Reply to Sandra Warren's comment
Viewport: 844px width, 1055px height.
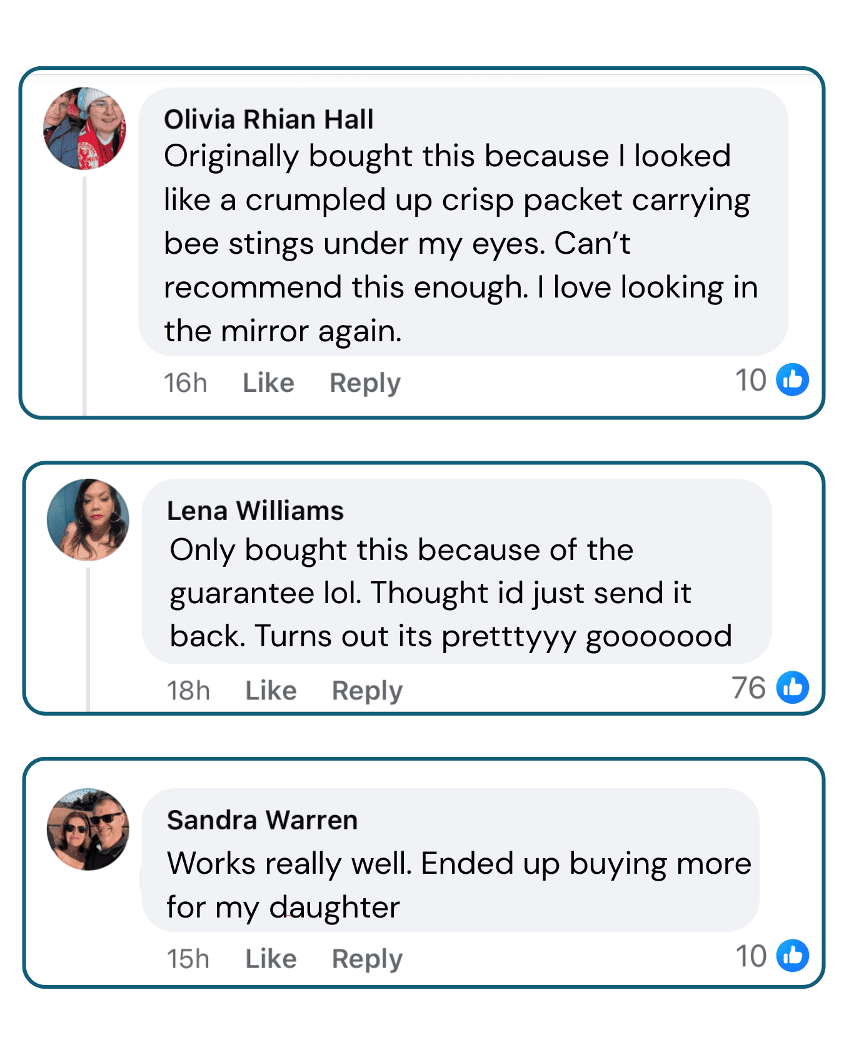pos(367,959)
